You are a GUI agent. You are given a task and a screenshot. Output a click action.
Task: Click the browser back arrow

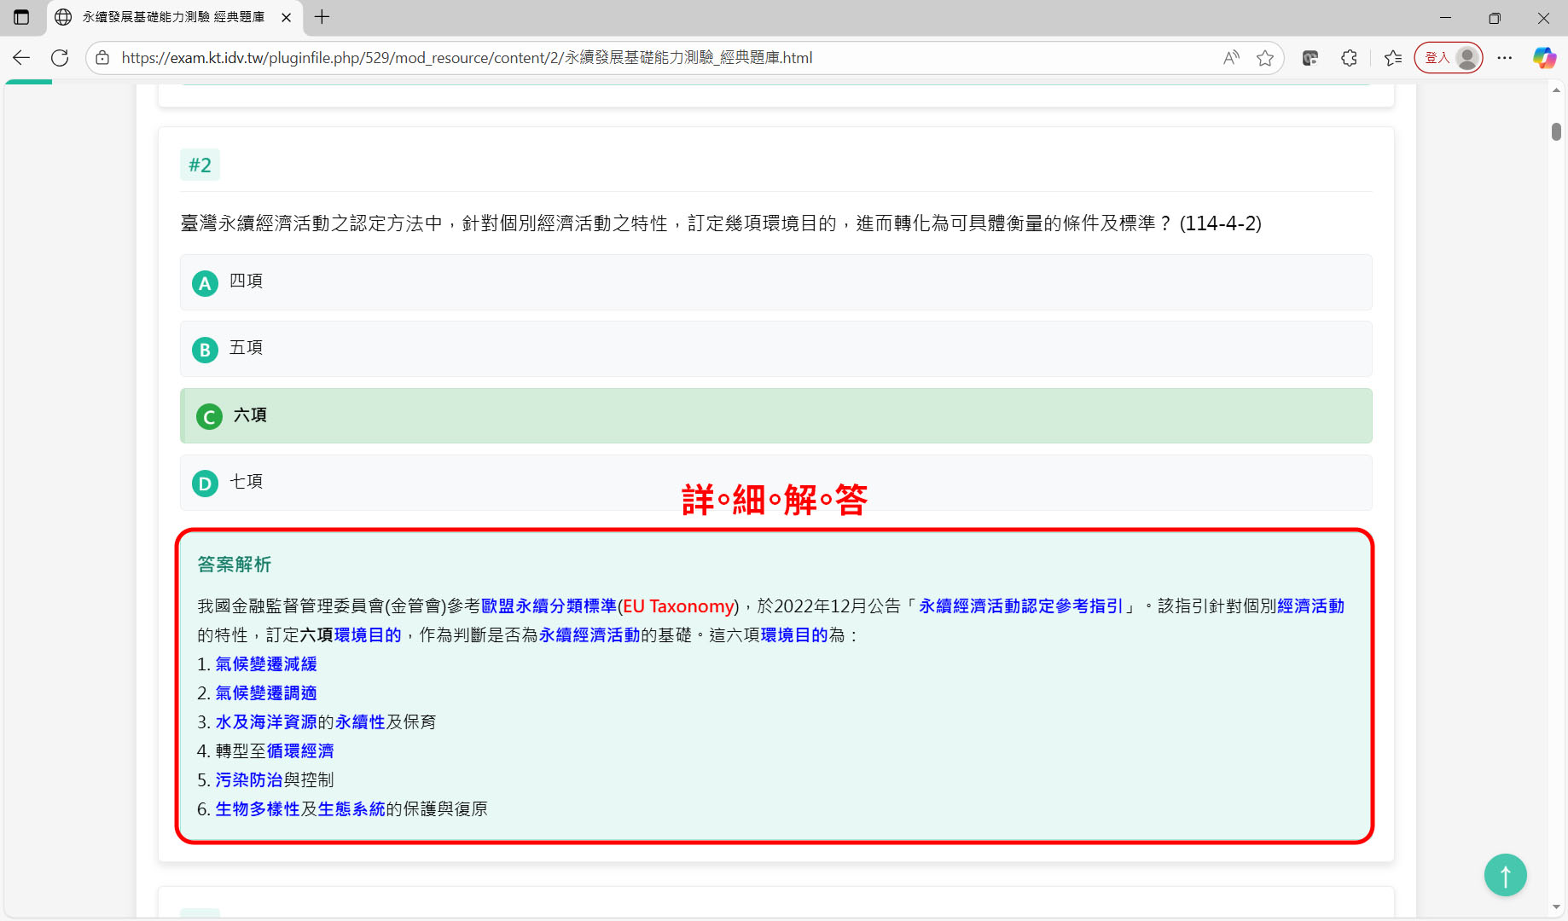click(x=21, y=58)
